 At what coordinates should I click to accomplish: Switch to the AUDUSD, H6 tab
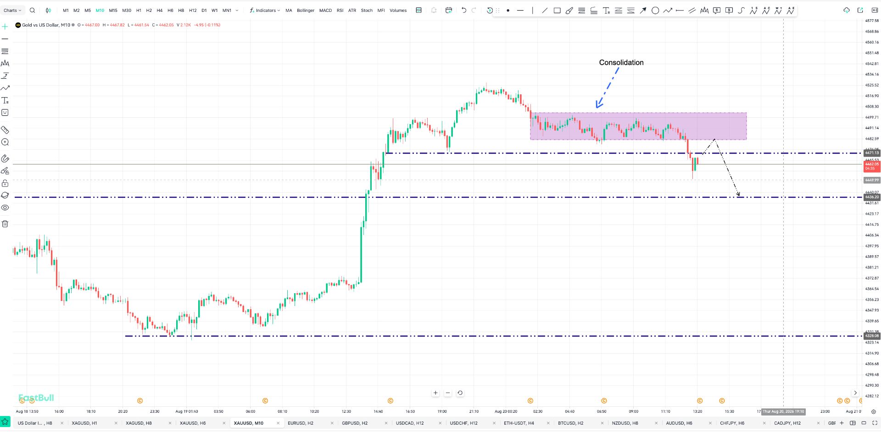point(679,423)
